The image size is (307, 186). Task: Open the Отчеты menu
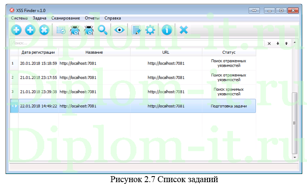pyautogui.click(x=92, y=18)
